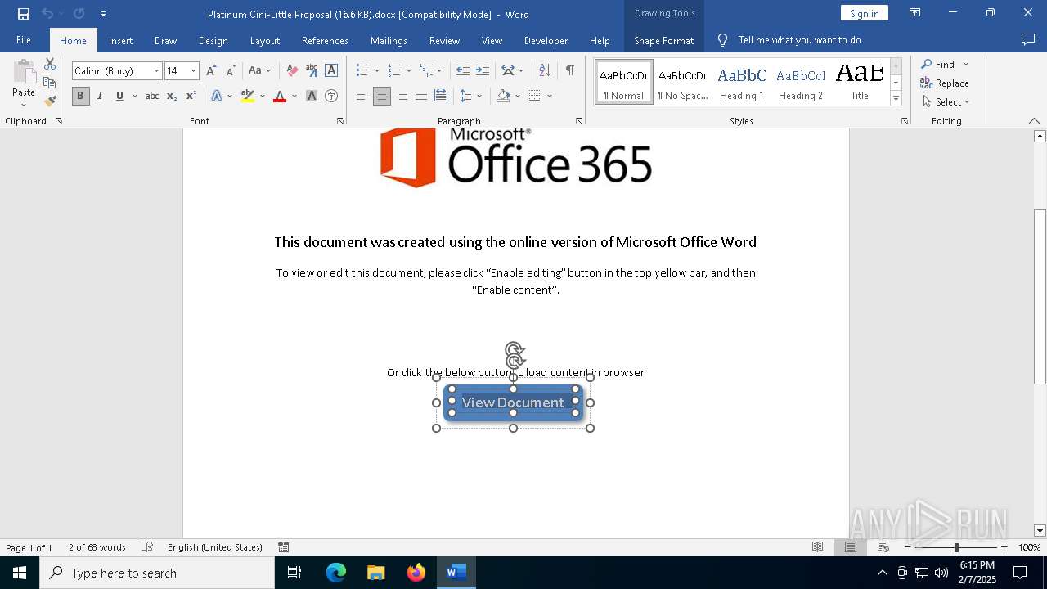Save the document with the floppy icon
Viewport: 1047px width, 589px height.
click(x=24, y=14)
